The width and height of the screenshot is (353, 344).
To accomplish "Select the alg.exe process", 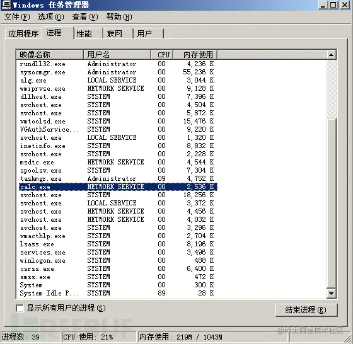I will pyautogui.click(x=118, y=80).
